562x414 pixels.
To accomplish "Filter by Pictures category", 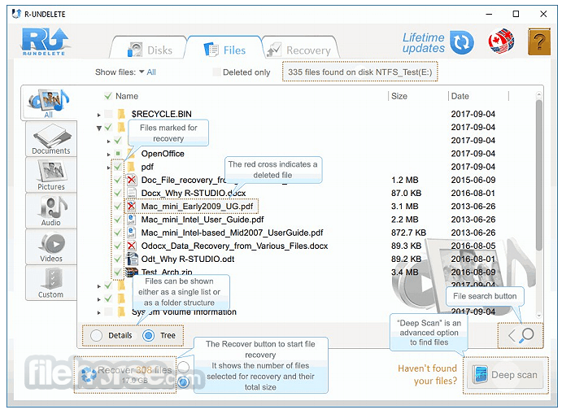I will (x=51, y=175).
